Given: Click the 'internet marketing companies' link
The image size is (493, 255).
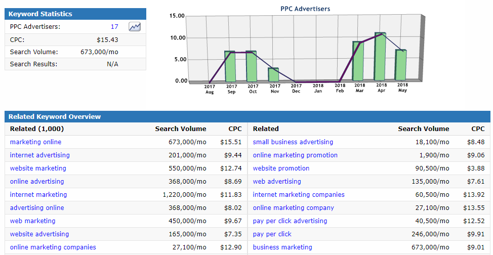Looking at the screenshot, I should pos(299,195).
